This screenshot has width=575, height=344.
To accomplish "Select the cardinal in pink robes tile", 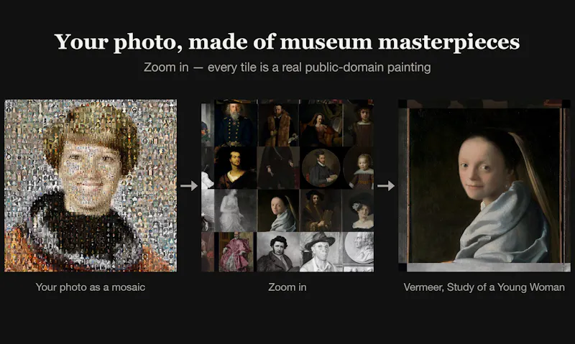I will [x=236, y=252].
